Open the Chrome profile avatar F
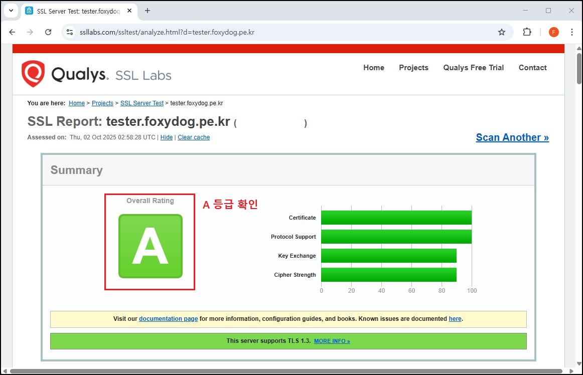Viewport: 583px width, 375px height. pos(553,32)
